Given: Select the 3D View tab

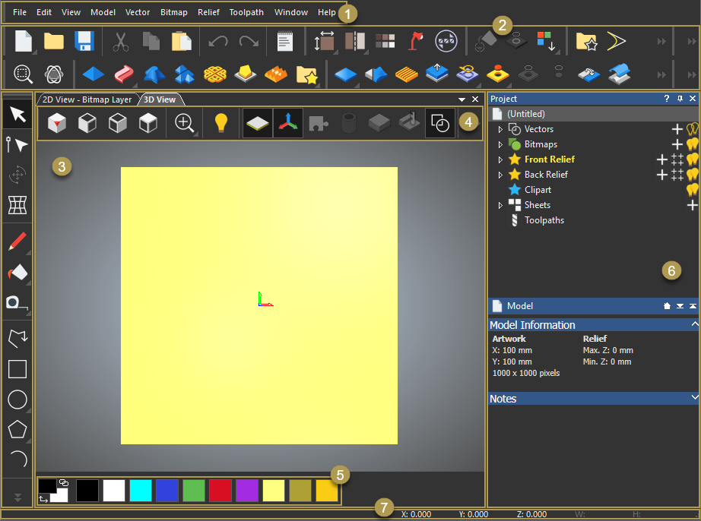Looking at the screenshot, I should [x=160, y=99].
